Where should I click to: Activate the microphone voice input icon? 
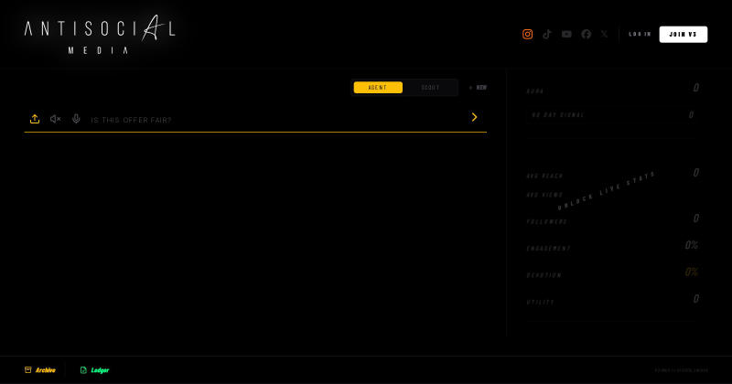pos(76,119)
